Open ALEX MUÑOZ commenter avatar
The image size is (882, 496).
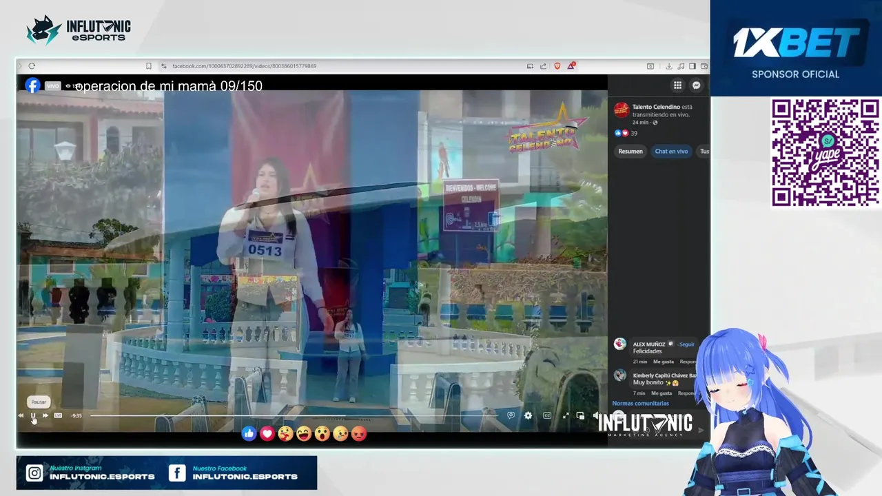(620, 344)
